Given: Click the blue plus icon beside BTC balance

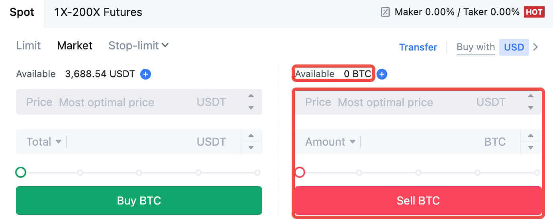Looking at the screenshot, I should 382,74.
